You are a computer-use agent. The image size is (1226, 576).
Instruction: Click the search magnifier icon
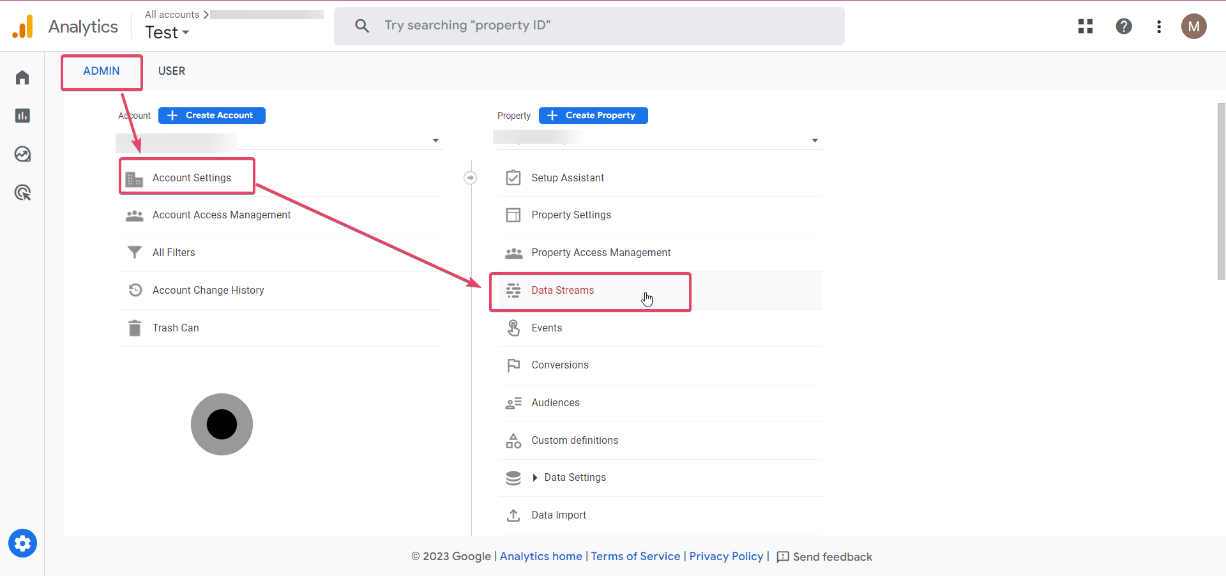click(x=362, y=26)
